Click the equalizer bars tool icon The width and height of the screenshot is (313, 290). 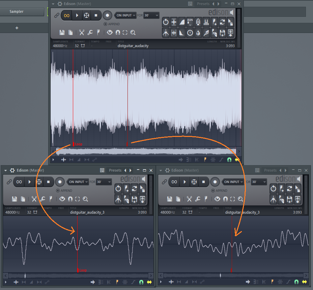(x=206, y=22)
